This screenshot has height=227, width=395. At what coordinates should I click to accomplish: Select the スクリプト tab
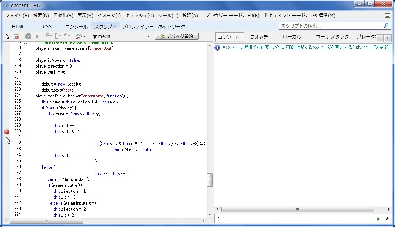pos(106,26)
